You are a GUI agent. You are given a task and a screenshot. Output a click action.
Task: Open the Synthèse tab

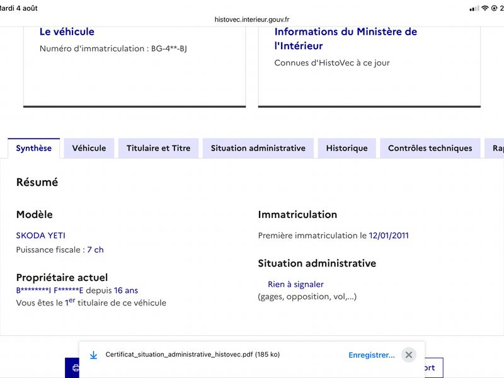tap(34, 148)
